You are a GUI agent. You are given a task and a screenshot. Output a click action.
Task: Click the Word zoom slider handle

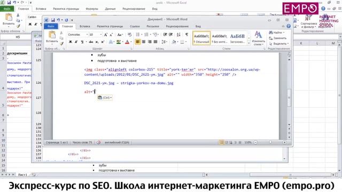pyautogui.click(x=270, y=142)
